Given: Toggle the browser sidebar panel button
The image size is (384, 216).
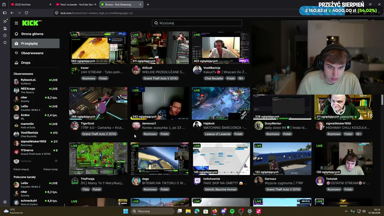Looking at the screenshot, I should tap(5, 13).
